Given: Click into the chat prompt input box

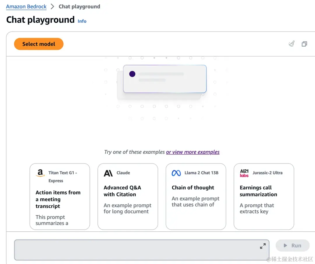Looking at the screenshot, I should 142,250.
